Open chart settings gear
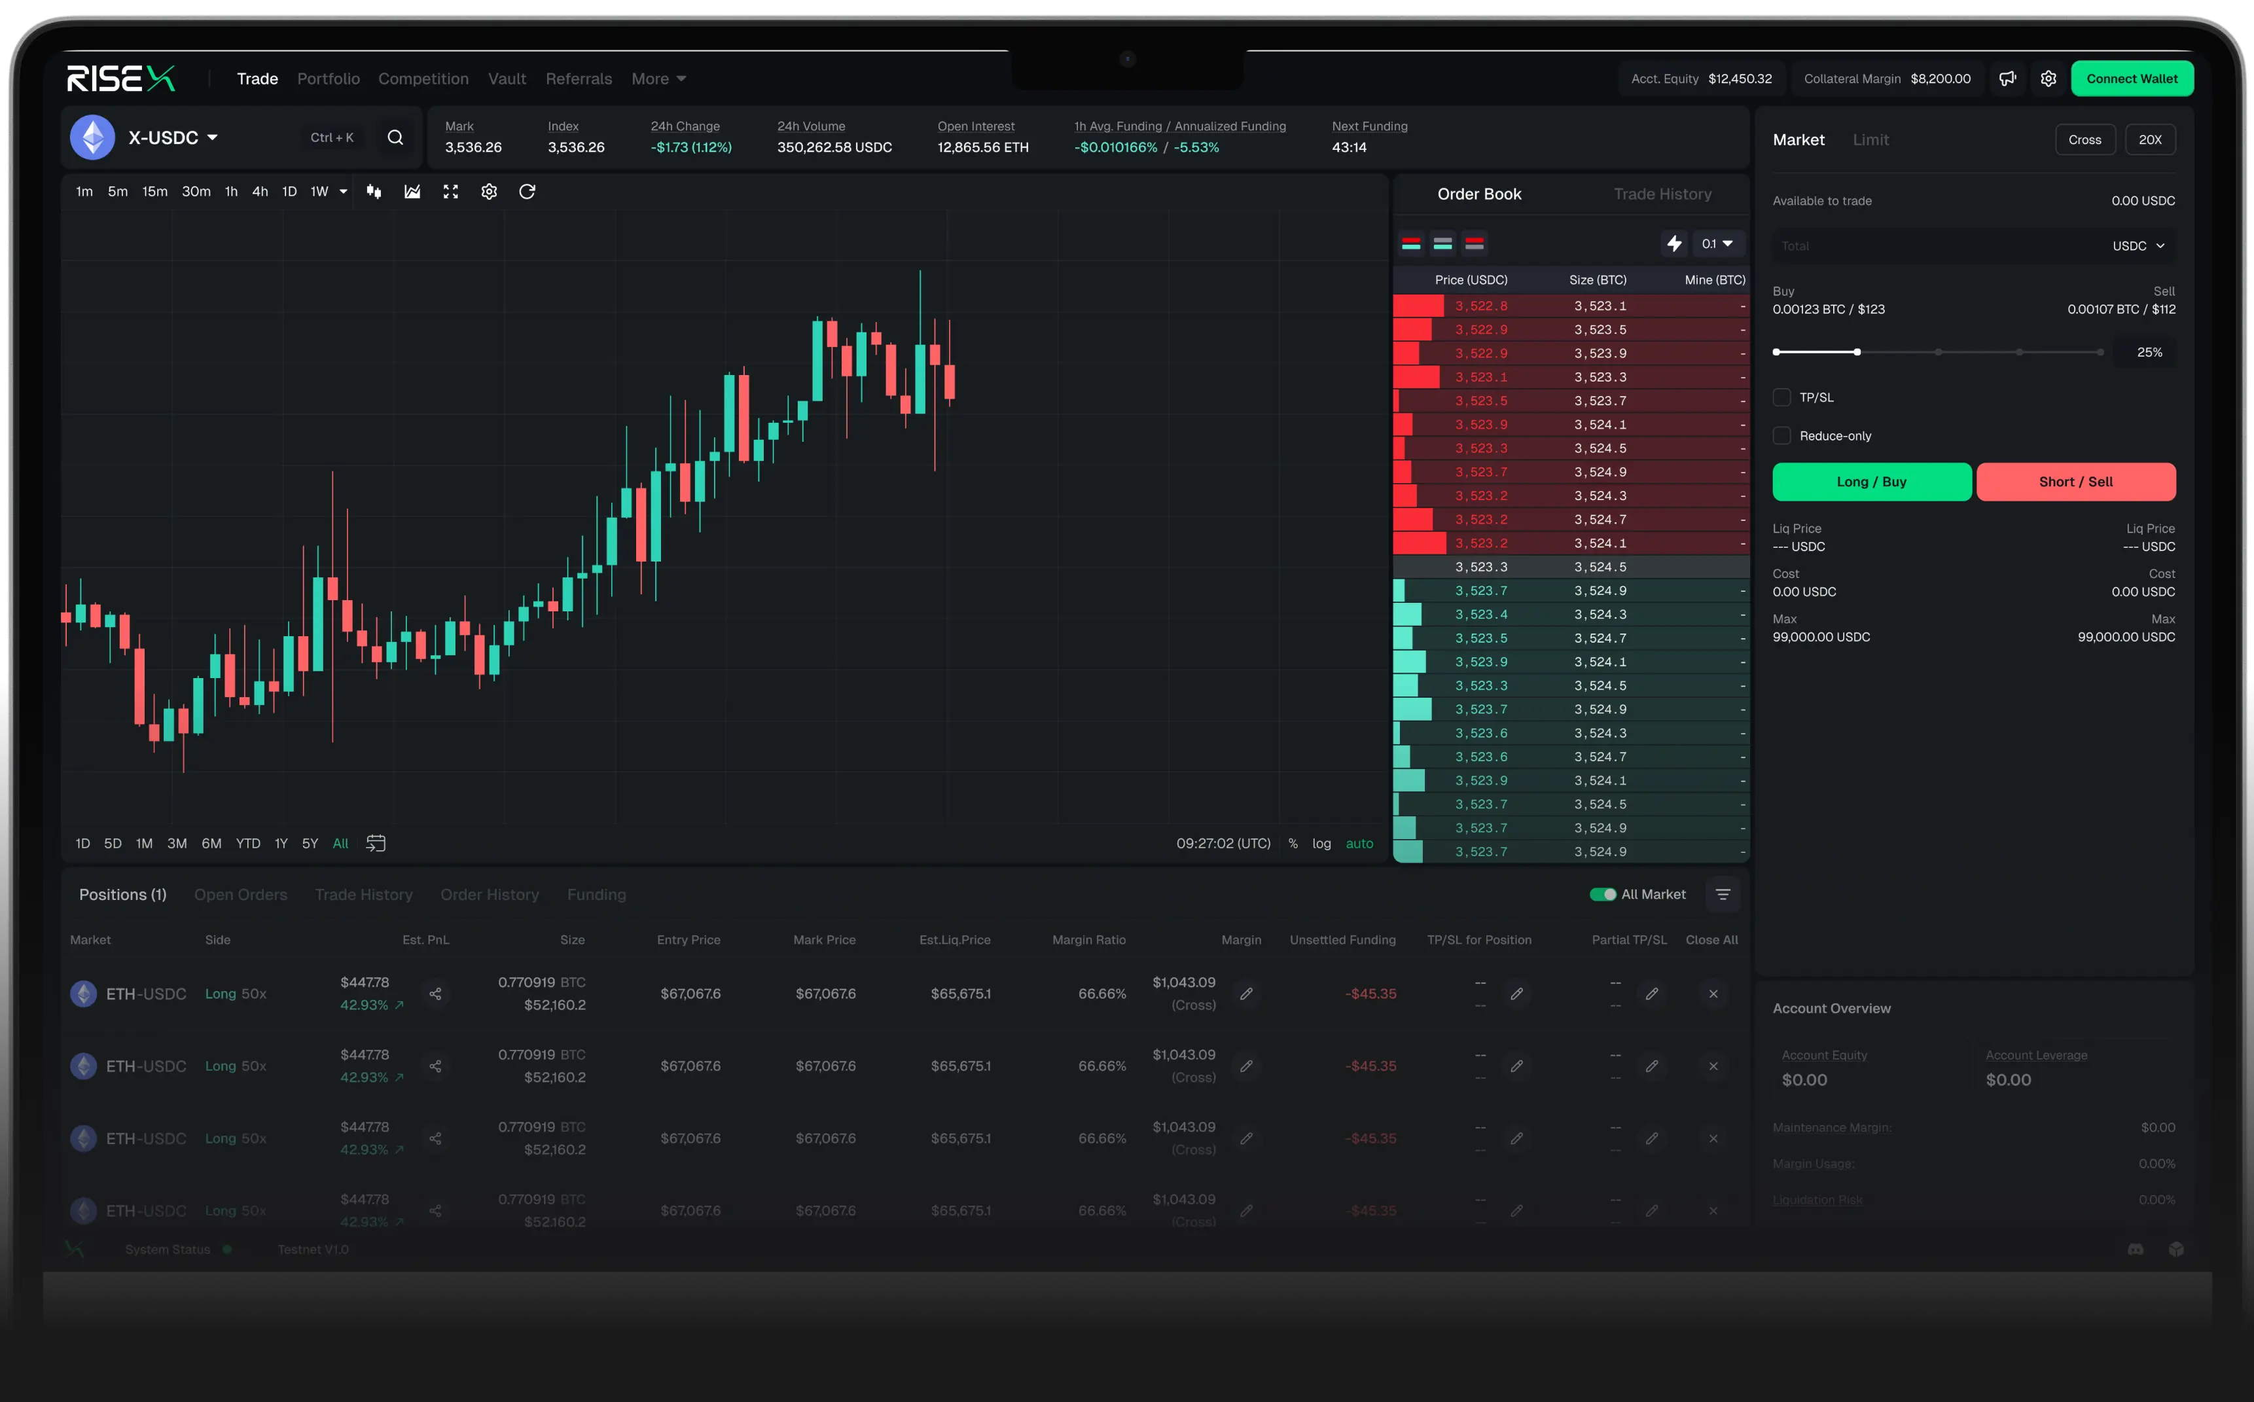This screenshot has height=1402, width=2254. pos(489,192)
